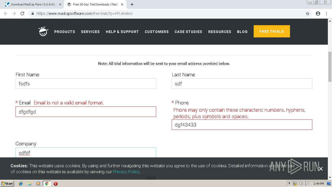Open the volume tray icon
Image resolution: width=332 pixels, height=187 pixels.
pos(301,184)
